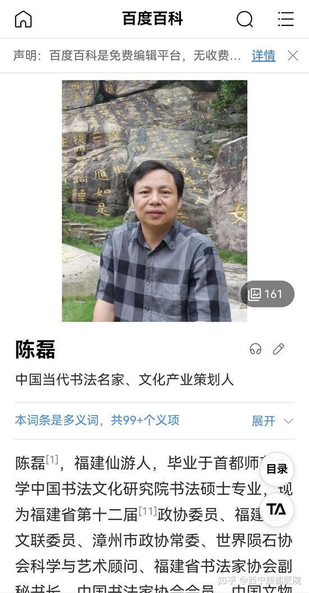309x593 pixels.
Task: Tap the 中国当代书法名家 subtitle line
Action: pyautogui.click(x=125, y=380)
